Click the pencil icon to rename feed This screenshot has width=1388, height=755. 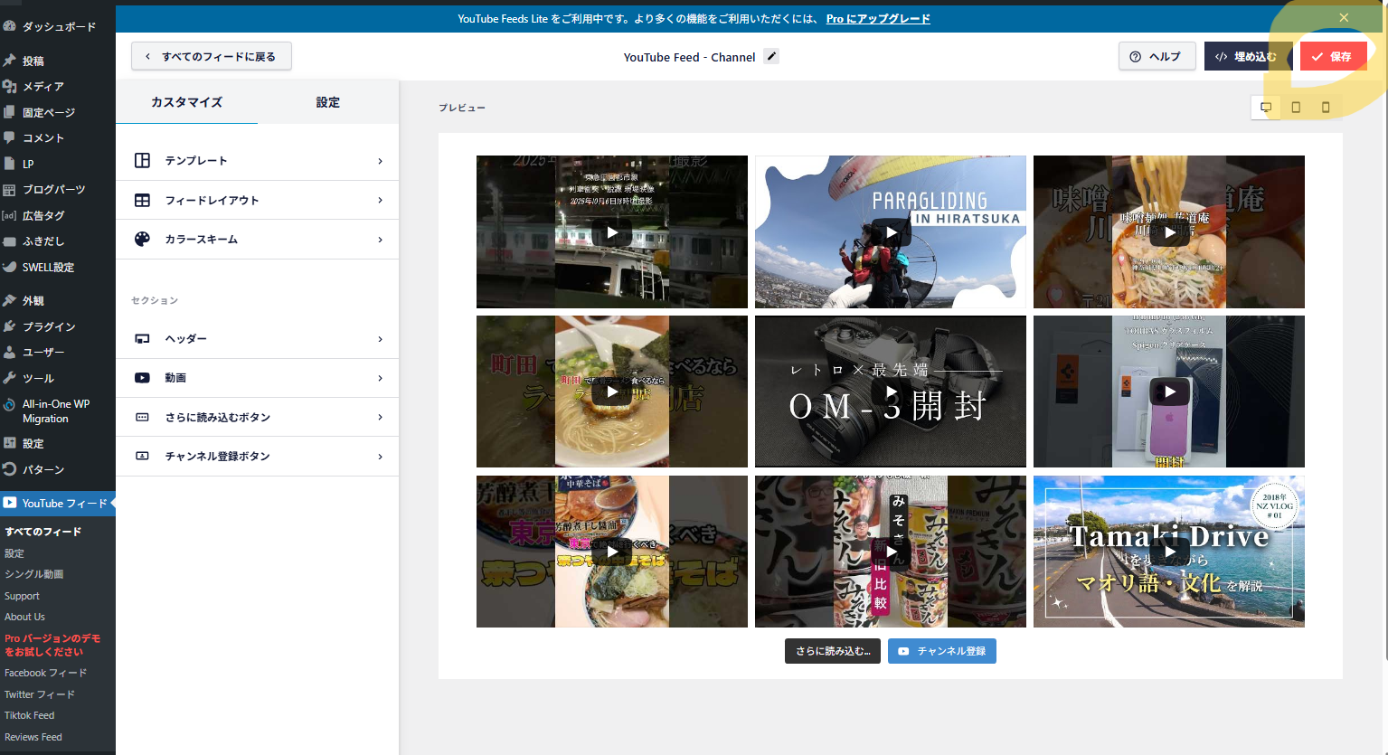coord(771,56)
